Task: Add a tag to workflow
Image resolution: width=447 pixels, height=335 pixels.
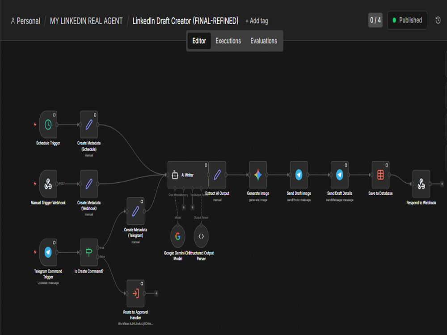Action: pos(257,21)
